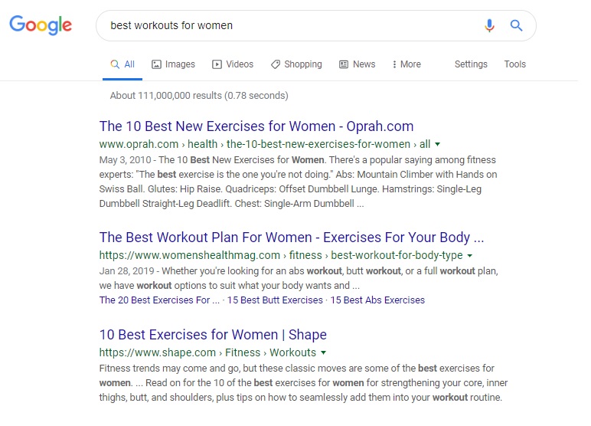The image size is (591, 426).
Task: Expand the oprah.com URL dropdown arrow
Action: coord(437,144)
